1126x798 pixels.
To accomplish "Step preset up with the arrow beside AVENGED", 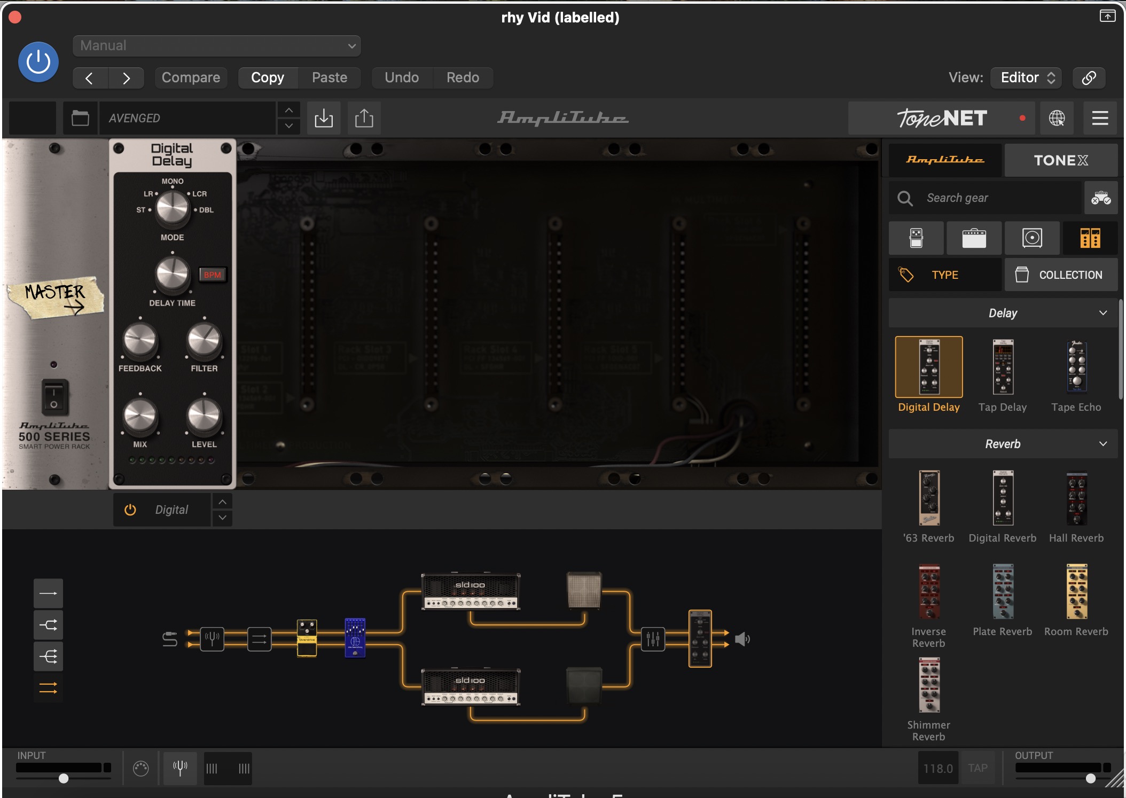I will coord(288,110).
